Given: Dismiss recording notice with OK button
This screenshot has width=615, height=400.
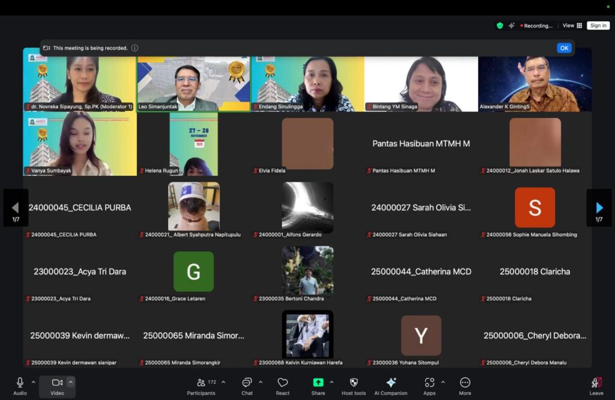Looking at the screenshot, I should click(x=564, y=48).
